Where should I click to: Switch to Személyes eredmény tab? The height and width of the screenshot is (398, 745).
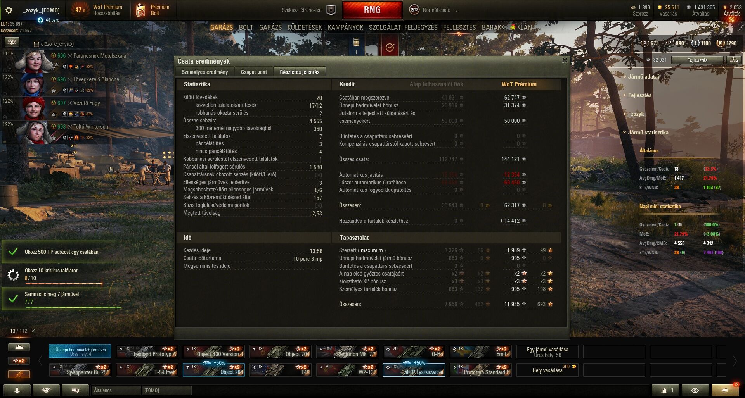point(205,72)
